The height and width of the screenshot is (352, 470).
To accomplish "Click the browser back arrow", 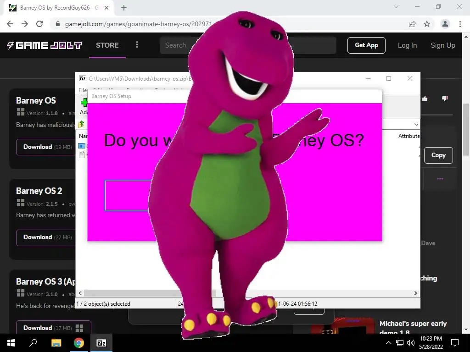I will [10, 24].
